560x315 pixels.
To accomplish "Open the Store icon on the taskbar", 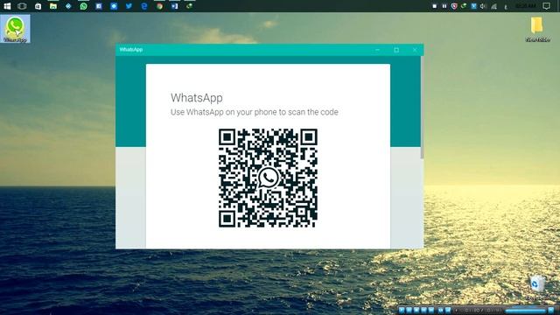I will 38,6.
